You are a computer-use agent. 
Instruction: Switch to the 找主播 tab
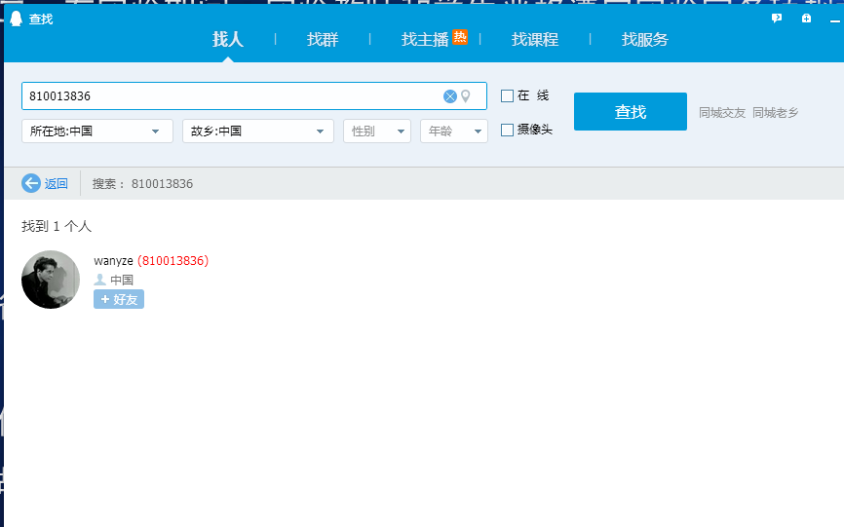point(425,39)
